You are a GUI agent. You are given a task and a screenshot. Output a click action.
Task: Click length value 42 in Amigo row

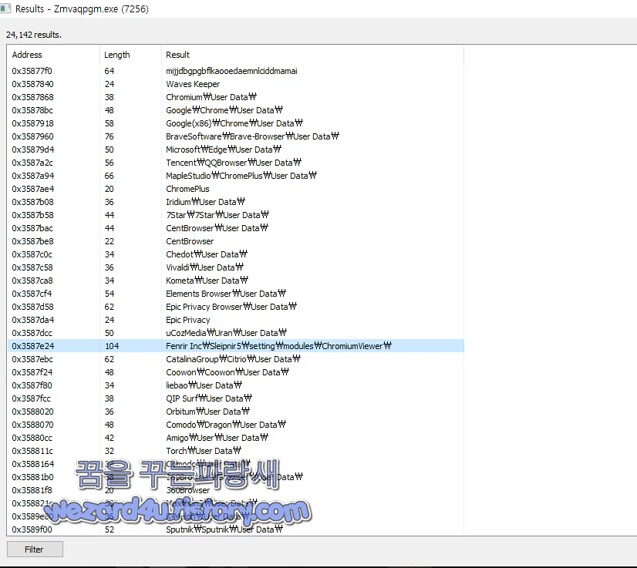(x=110, y=438)
